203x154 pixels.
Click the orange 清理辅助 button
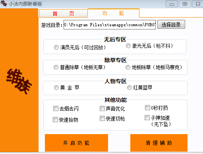(159, 143)
